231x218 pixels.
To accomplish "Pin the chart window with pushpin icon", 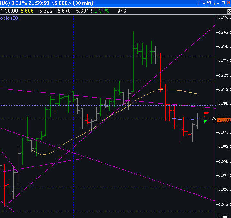I will click(x=204, y=3).
